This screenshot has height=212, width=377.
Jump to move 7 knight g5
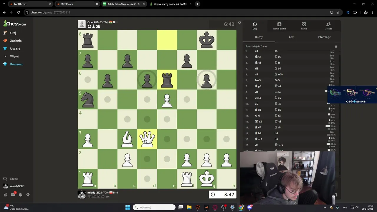258,86
